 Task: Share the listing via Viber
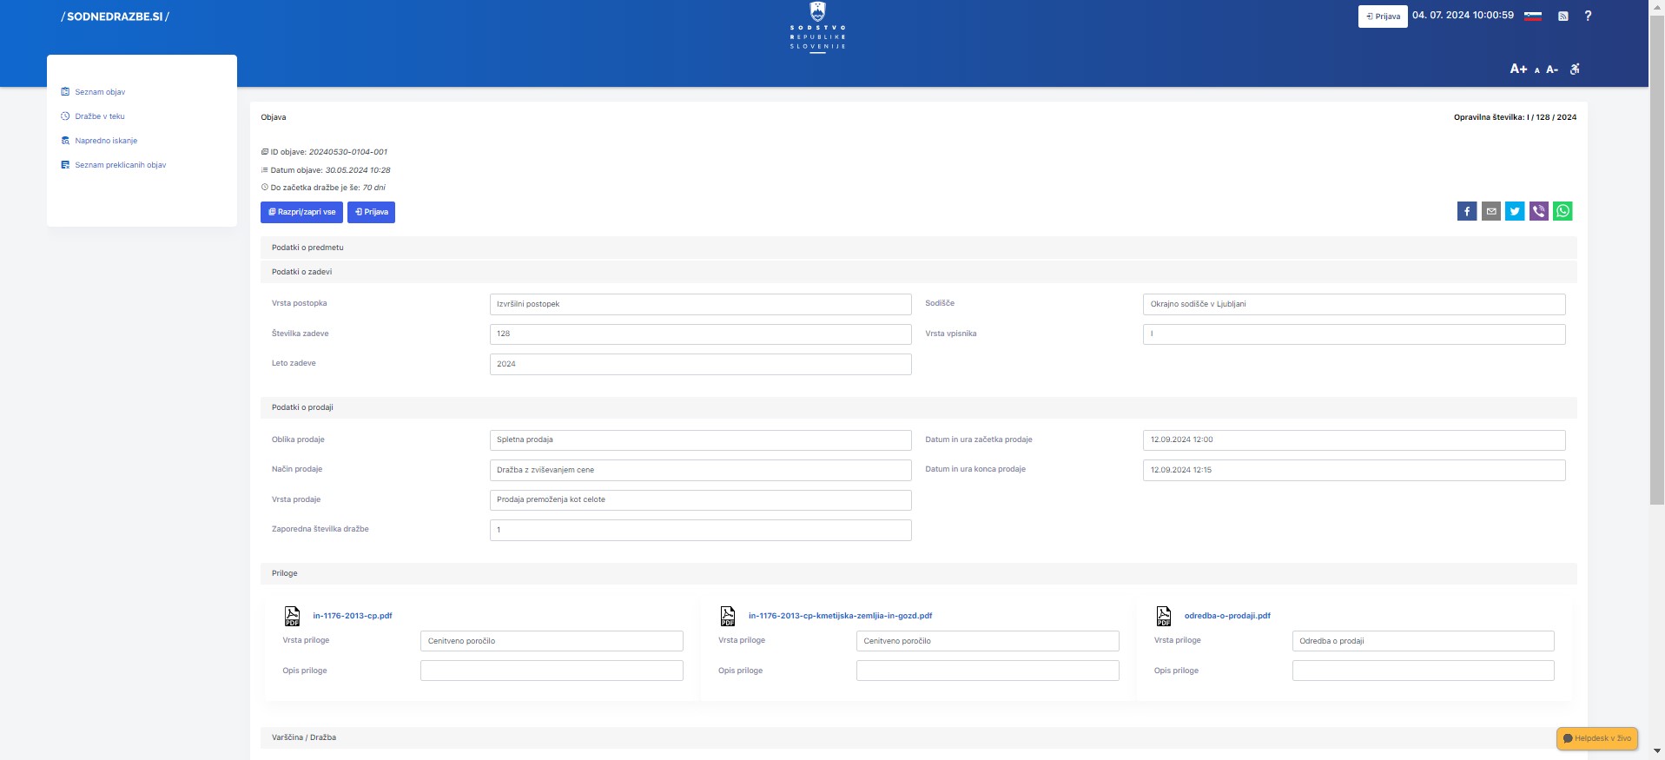point(1538,211)
